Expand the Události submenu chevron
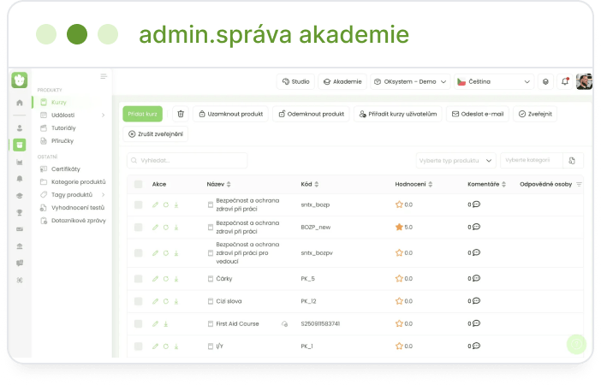This screenshot has height=385, width=601. click(103, 115)
